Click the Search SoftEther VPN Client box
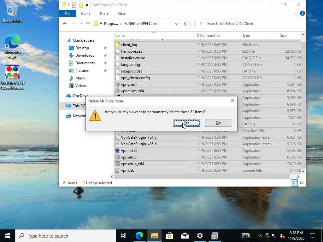Image resolution: width=323 pixels, height=242 pixels. 248,24
